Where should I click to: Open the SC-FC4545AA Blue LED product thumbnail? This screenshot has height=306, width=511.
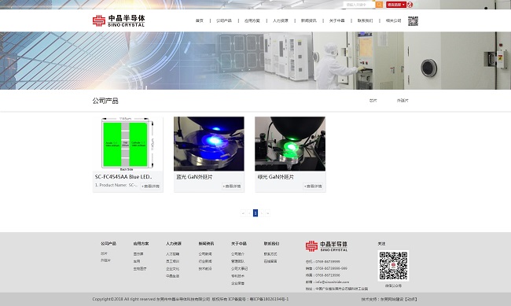[127, 144]
